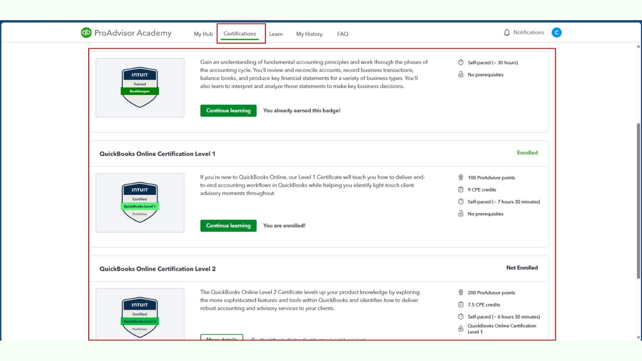Click Self-paced (~ 30 hours) text
The width and height of the screenshot is (642, 361).
click(x=493, y=63)
